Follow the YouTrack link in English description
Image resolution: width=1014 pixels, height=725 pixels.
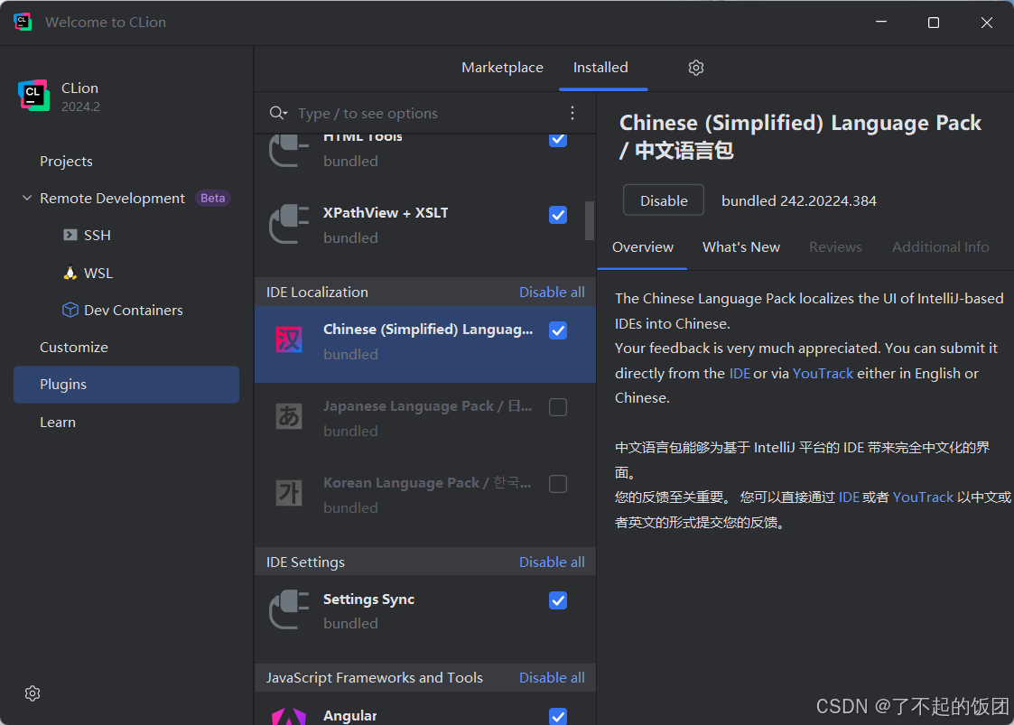coord(823,373)
